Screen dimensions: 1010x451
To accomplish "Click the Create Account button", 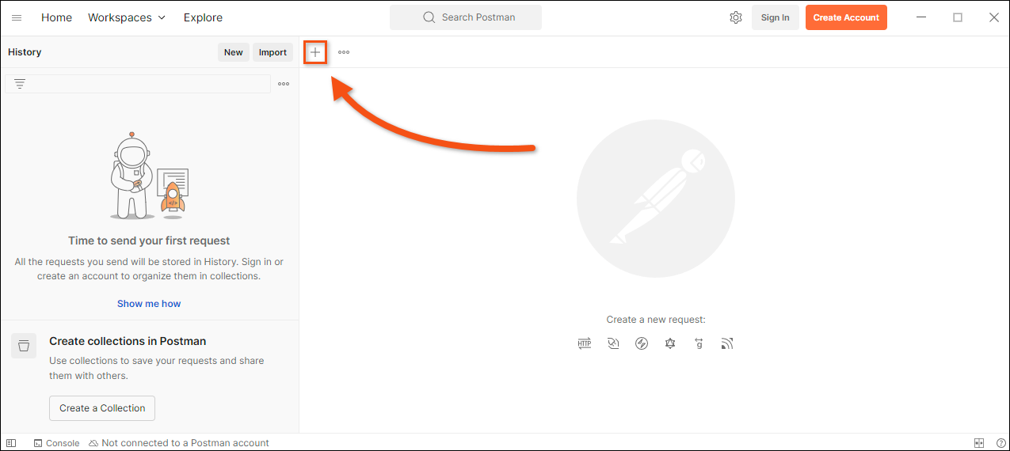I will [846, 17].
